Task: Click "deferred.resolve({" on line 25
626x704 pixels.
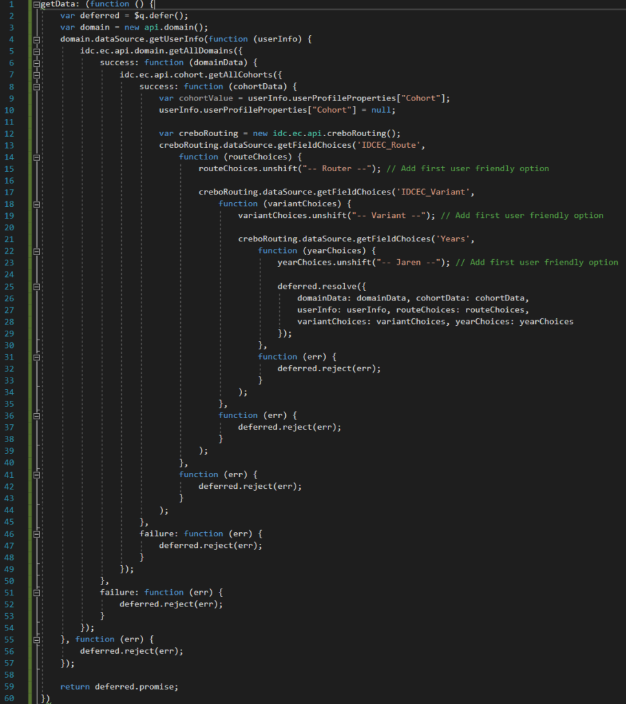Action: 322,286
